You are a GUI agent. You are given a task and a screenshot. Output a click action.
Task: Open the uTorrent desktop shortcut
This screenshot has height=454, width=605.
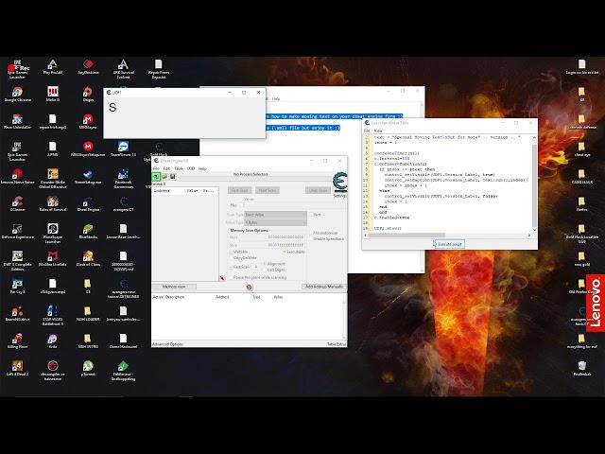point(88,369)
